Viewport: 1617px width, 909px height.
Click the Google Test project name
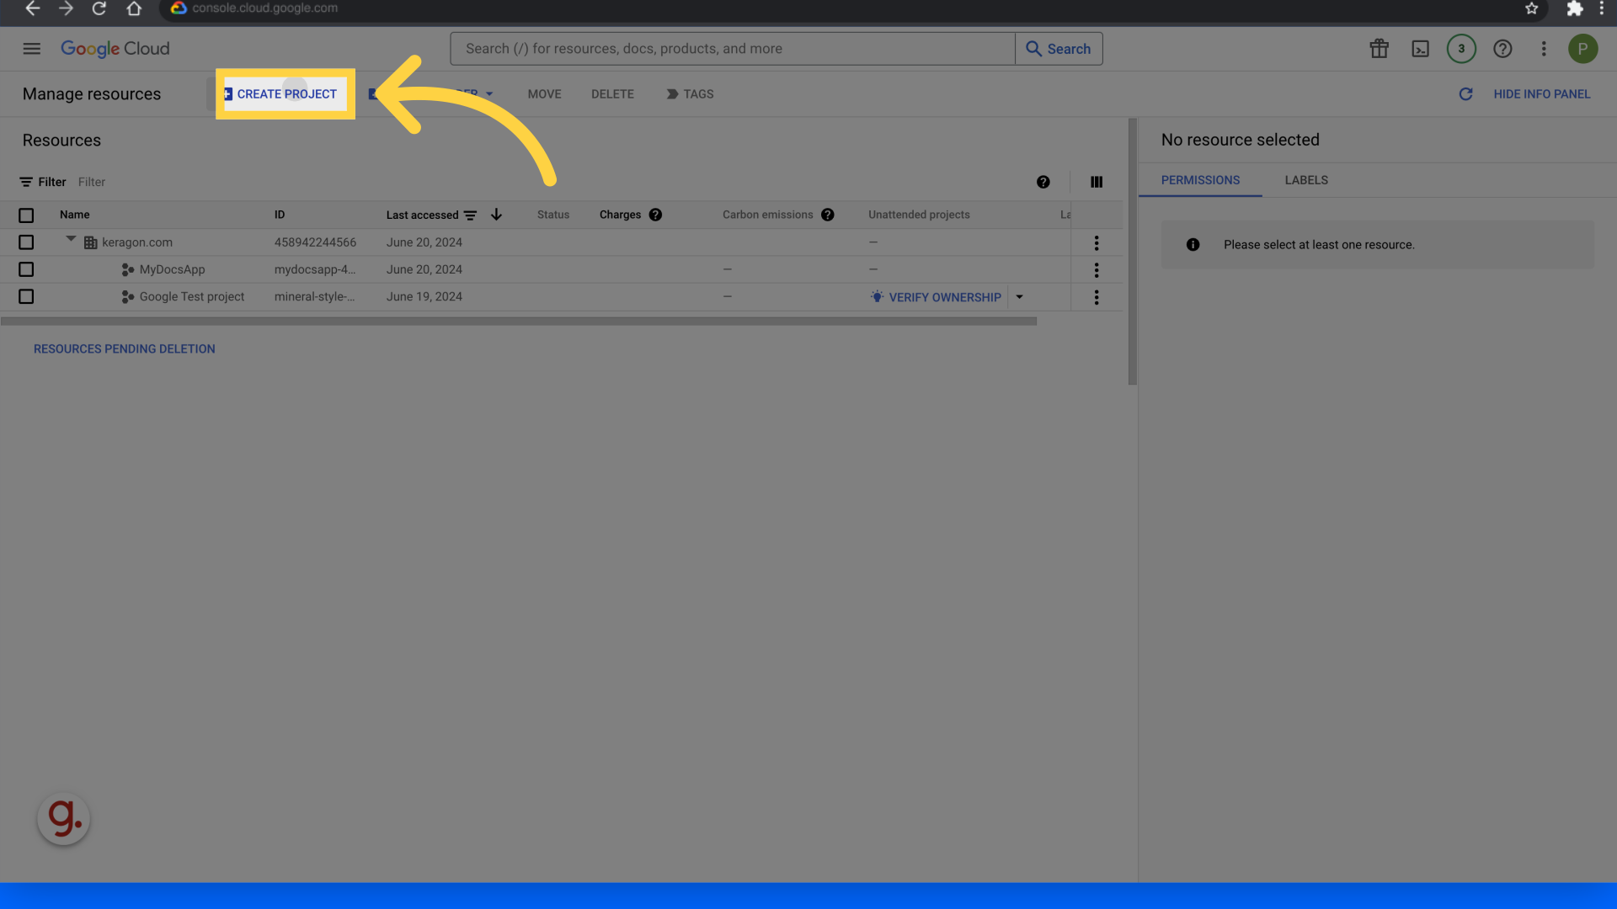pyautogui.click(x=192, y=296)
